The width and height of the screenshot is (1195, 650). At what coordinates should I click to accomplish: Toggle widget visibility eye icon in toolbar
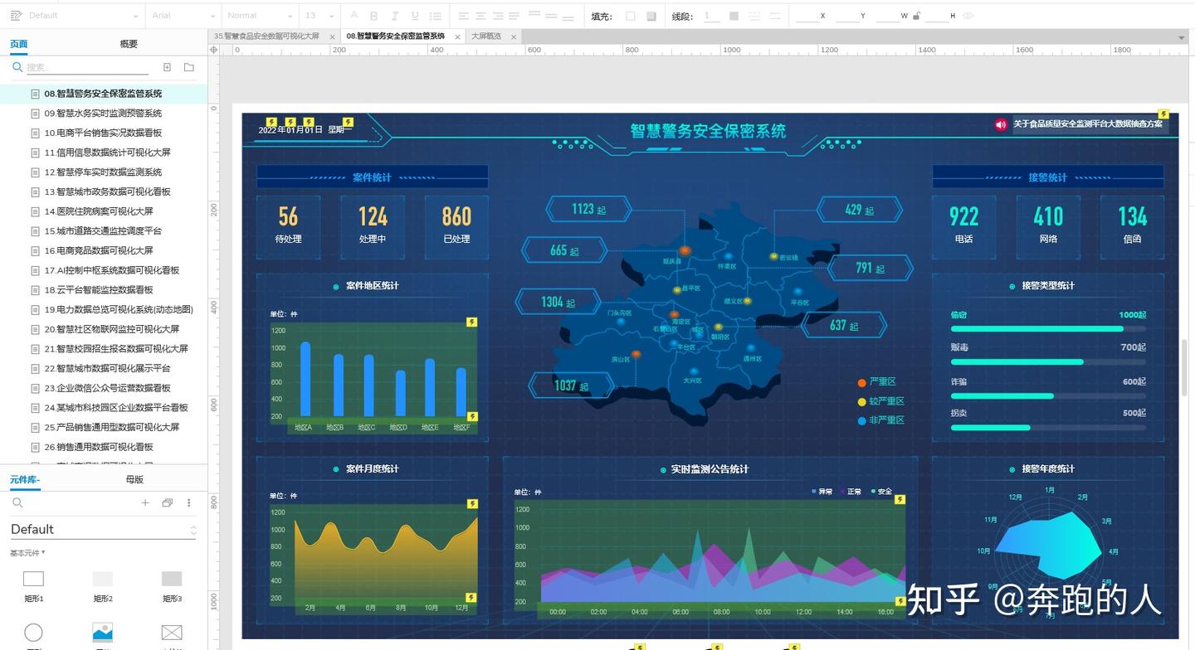[x=968, y=16]
